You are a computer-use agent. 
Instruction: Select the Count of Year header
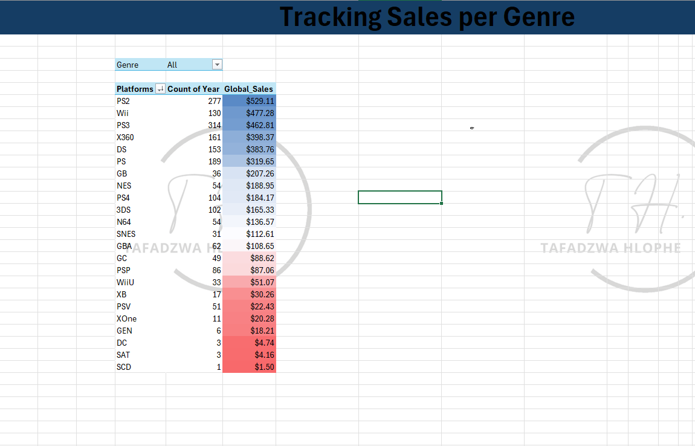click(193, 89)
